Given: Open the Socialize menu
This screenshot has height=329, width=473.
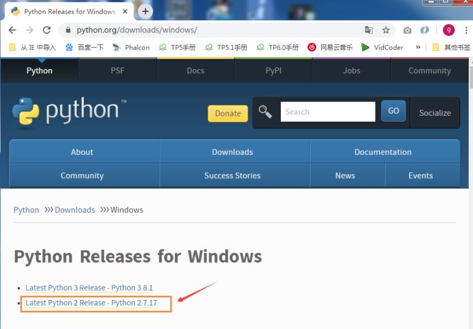Looking at the screenshot, I should tap(435, 113).
